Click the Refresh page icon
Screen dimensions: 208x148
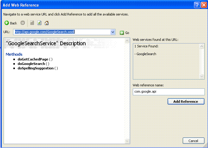pyautogui.click(x=40, y=23)
